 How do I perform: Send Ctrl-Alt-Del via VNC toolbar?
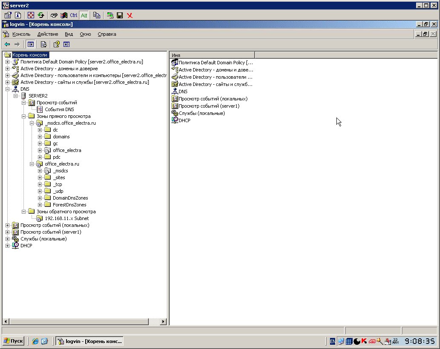click(x=54, y=15)
